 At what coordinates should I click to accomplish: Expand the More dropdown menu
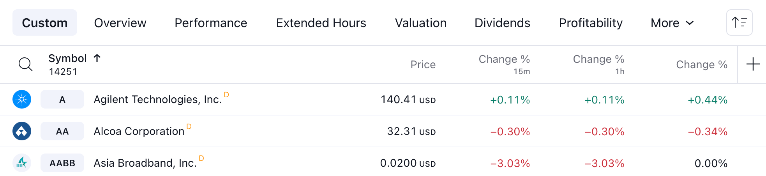(x=672, y=23)
